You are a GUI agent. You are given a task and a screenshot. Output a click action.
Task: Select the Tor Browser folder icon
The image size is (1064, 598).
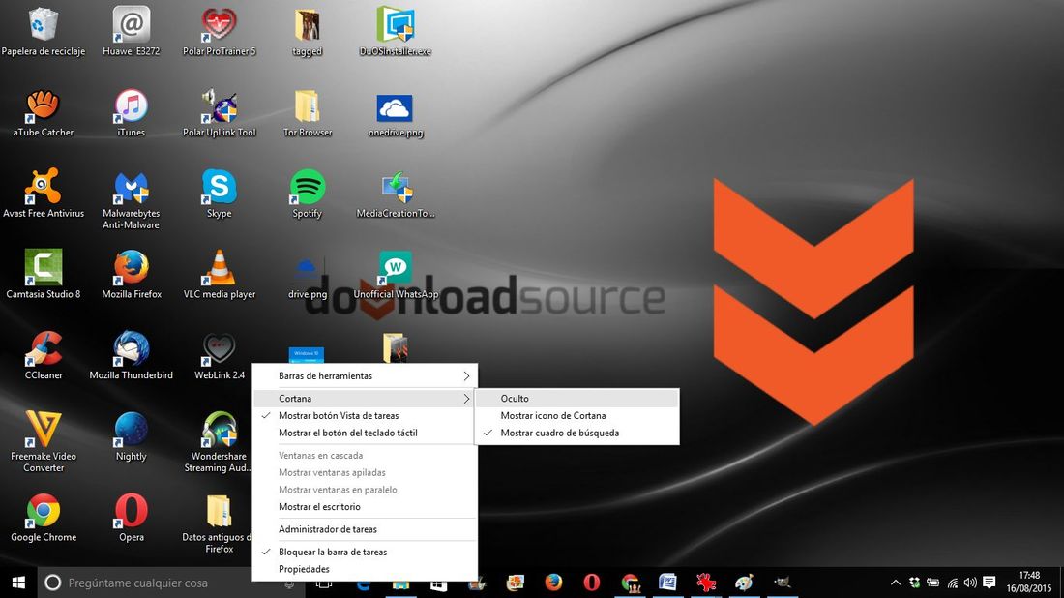[308, 112]
